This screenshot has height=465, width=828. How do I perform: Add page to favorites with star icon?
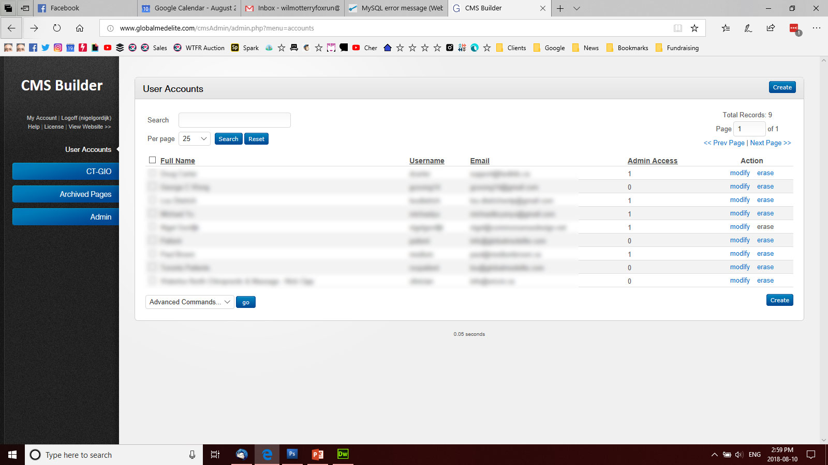[x=694, y=28]
